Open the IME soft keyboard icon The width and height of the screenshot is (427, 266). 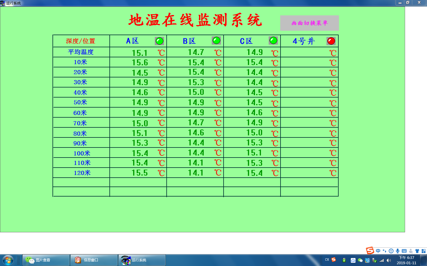tap(404, 251)
